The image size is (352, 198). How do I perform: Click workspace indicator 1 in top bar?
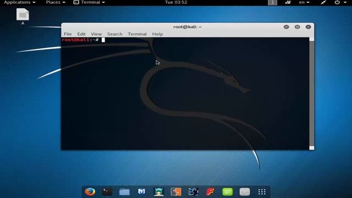pyautogui.click(x=273, y=2)
